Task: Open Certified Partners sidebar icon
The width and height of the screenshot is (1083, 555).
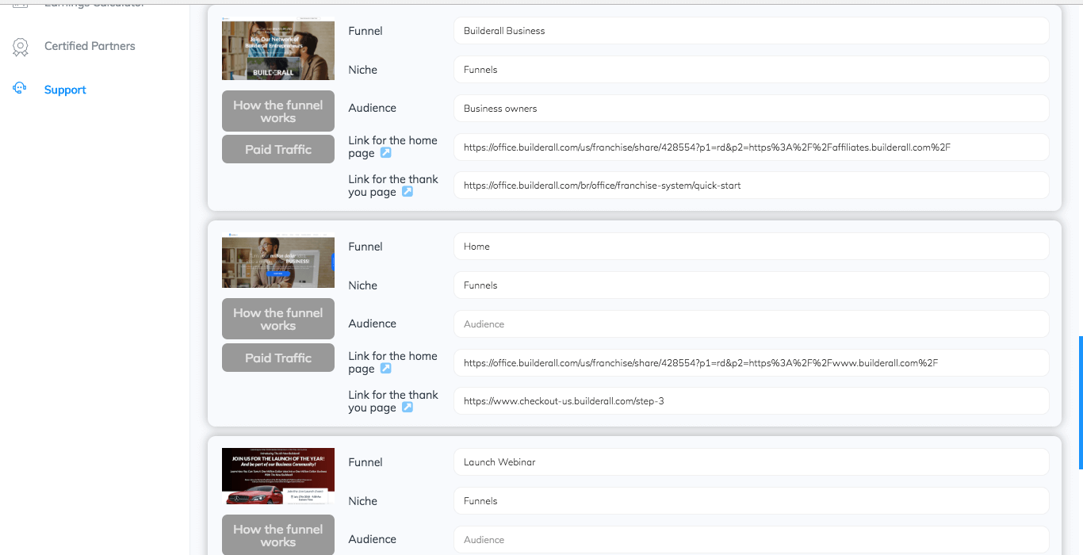Action: [x=21, y=47]
